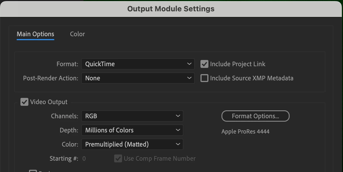The width and height of the screenshot is (343, 172).
Task: Toggle the Use Comp Frame Number checkbox
Action: point(118,158)
